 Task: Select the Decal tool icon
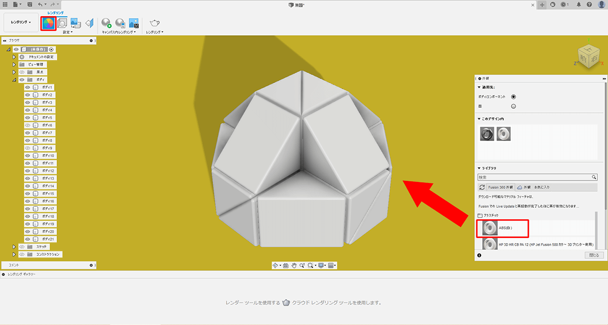[x=75, y=23]
